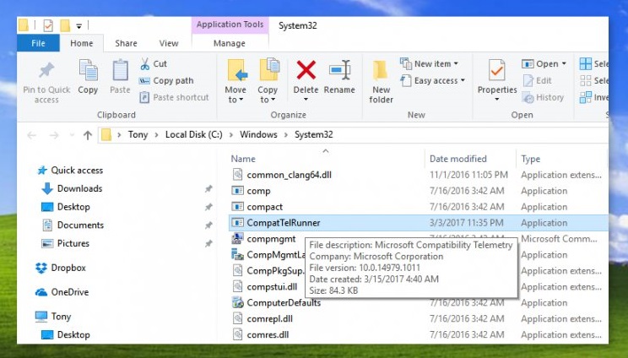The image size is (628, 358).
Task: Click the quick access properties checkmark icon
Action: coord(48,25)
